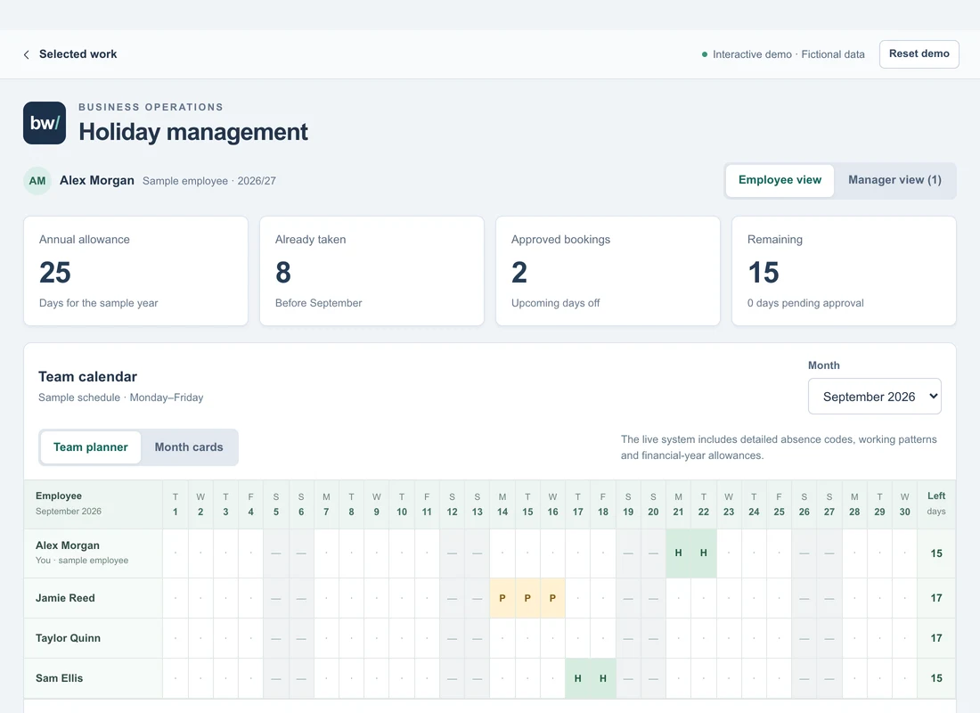Click the Approved bookings card showing 2

[608, 271]
